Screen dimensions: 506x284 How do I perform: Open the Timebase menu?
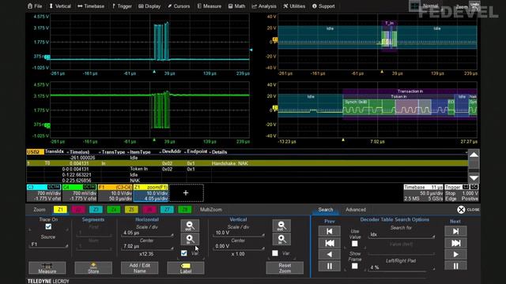91,6
